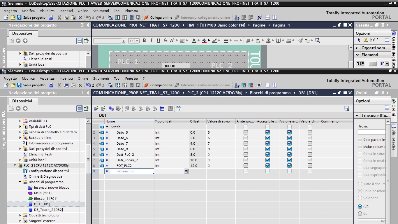Click the copy icon in lower window toolbar
Image resolution: width=398 pixels, height=224 pixels.
[66, 85]
